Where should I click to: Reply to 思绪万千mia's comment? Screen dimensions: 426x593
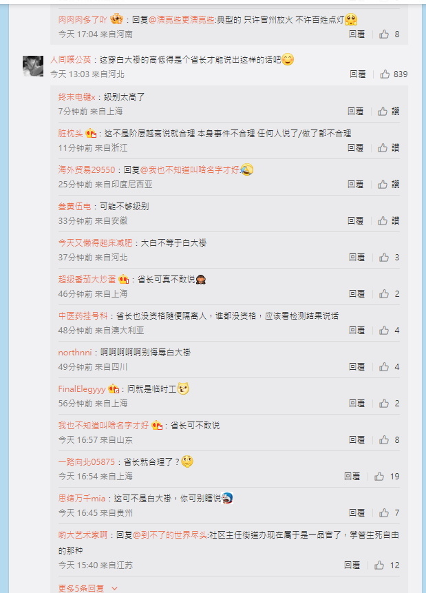tap(356, 513)
